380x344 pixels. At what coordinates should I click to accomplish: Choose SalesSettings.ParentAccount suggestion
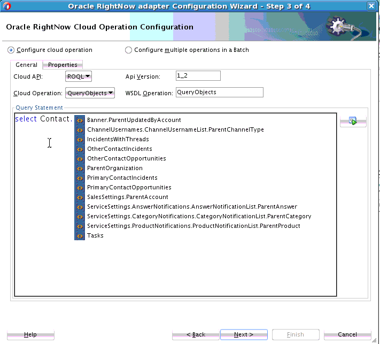[128, 197]
